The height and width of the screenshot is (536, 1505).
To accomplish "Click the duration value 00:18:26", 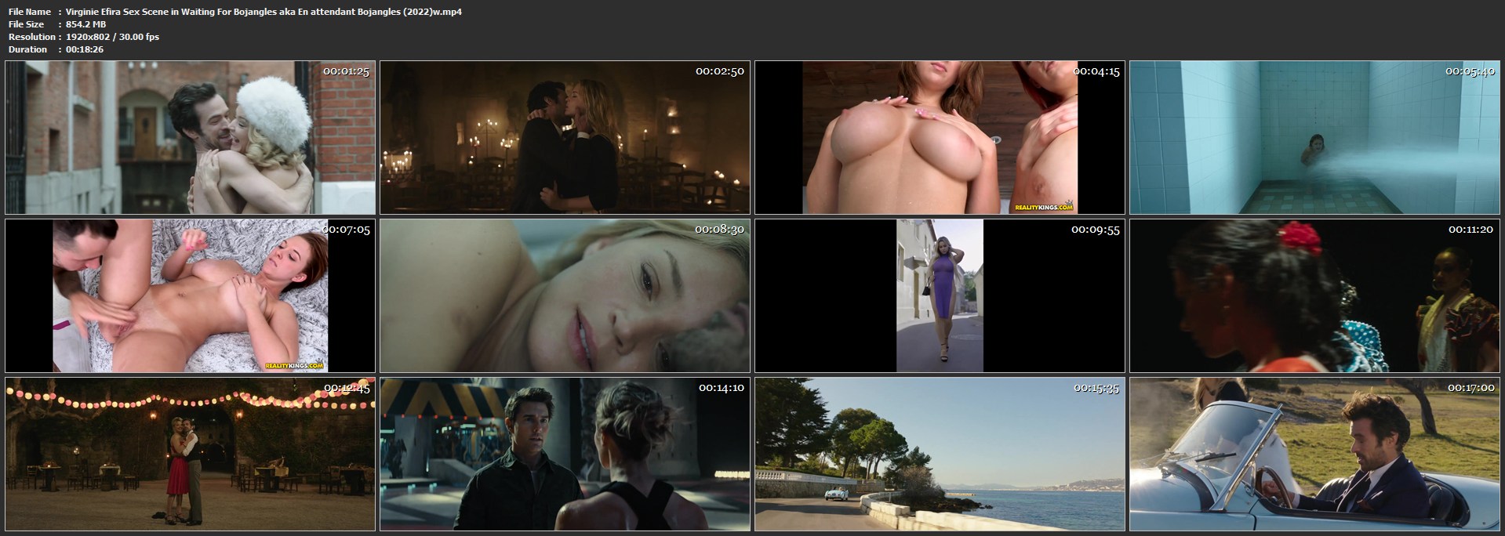I will (85, 49).
